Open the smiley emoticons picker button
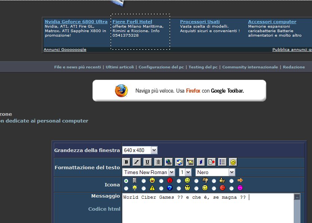 pyautogui.click(x=233, y=162)
